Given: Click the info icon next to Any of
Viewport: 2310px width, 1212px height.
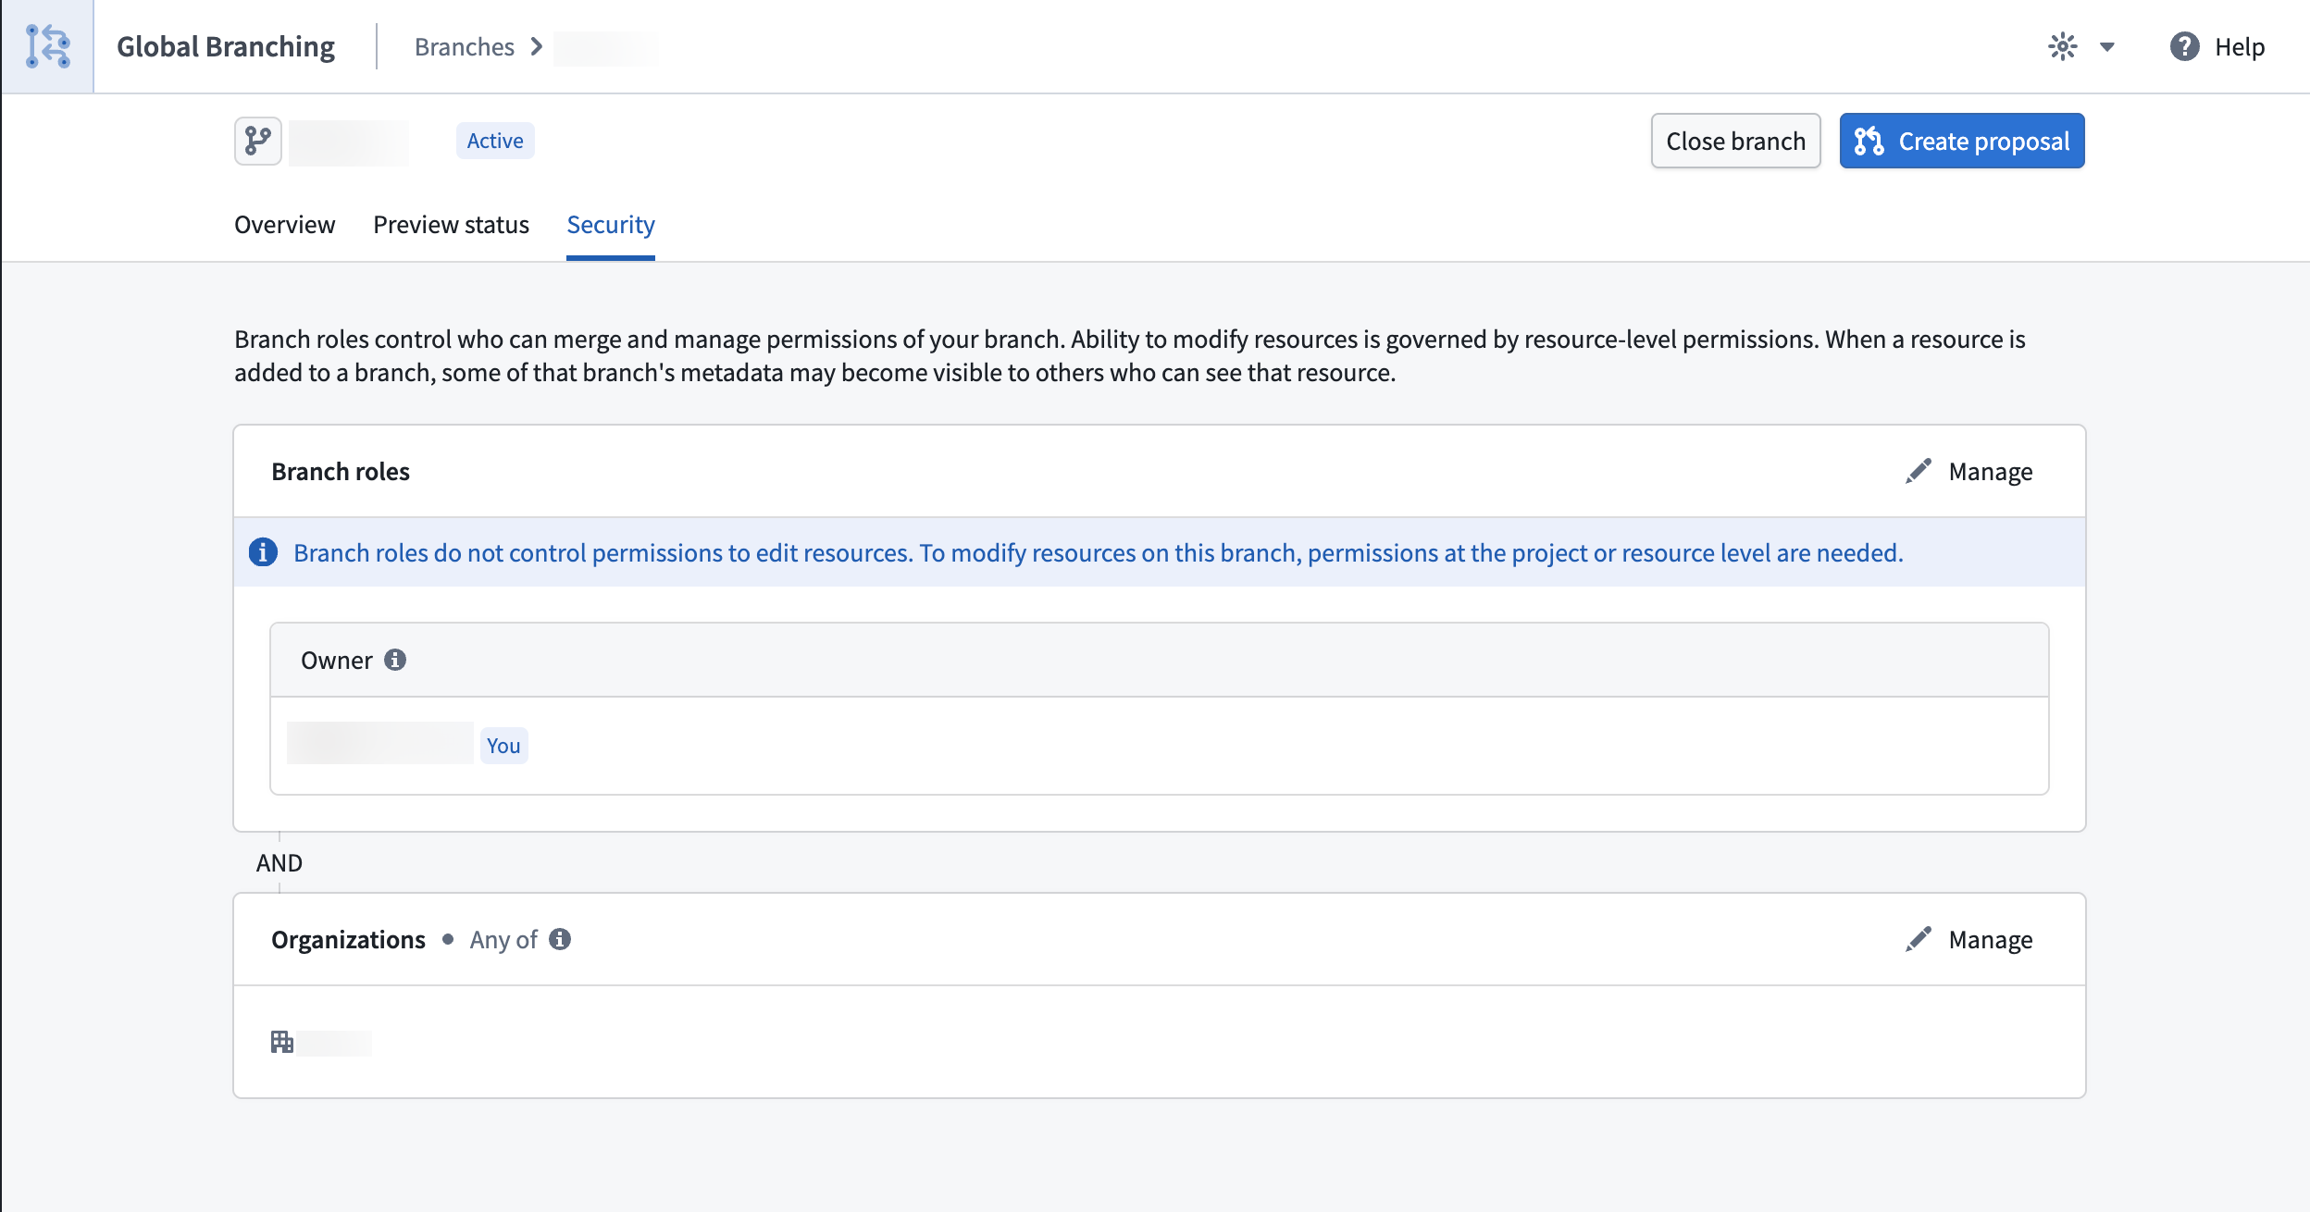Looking at the screenshot, I should pos(560,939).
